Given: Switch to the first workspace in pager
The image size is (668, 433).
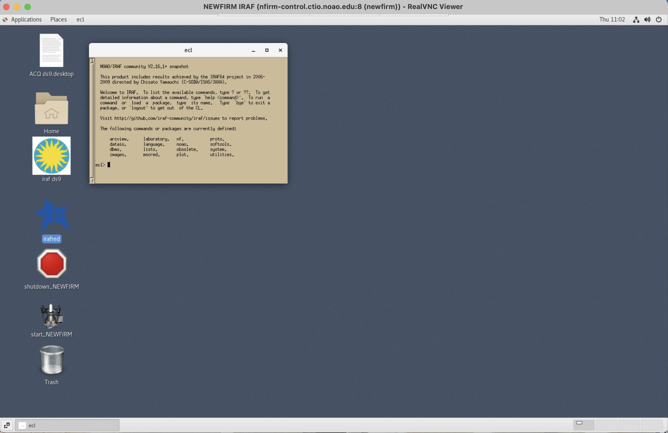Looking at the screenshot, I should click(584, 425).
